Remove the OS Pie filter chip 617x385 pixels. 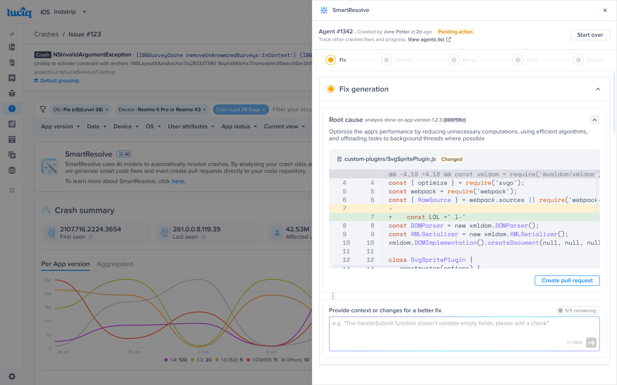point(107,110)
